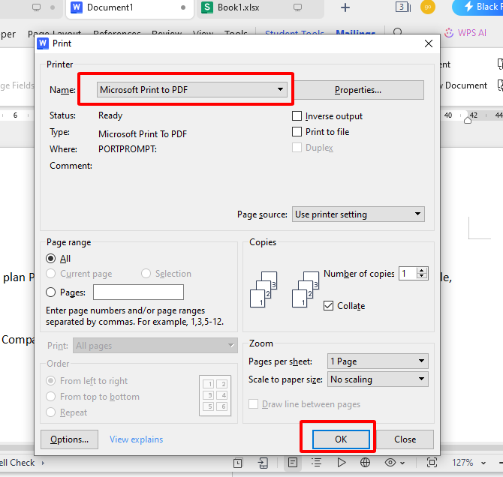Open the Scale to paper size dropdown
503x477 pixels.
tap(378, 379)
